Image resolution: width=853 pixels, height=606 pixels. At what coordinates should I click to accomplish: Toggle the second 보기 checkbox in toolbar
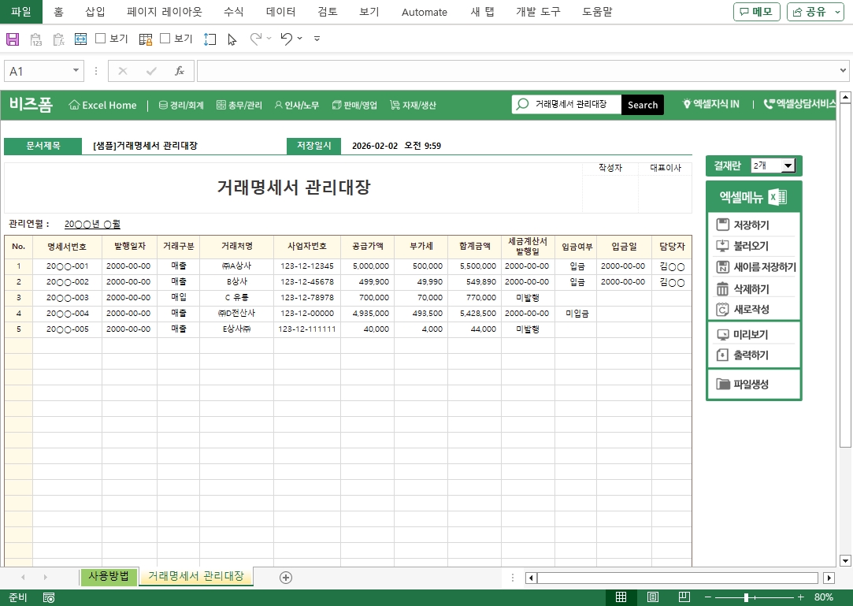(x=165, y=39)
